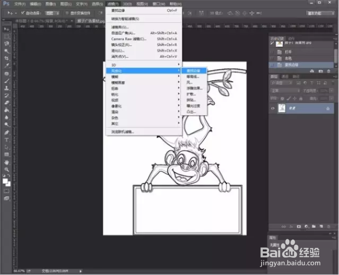Toggle Quick Mask mode icon
The image size is (339, 275).
pos(7,191)
